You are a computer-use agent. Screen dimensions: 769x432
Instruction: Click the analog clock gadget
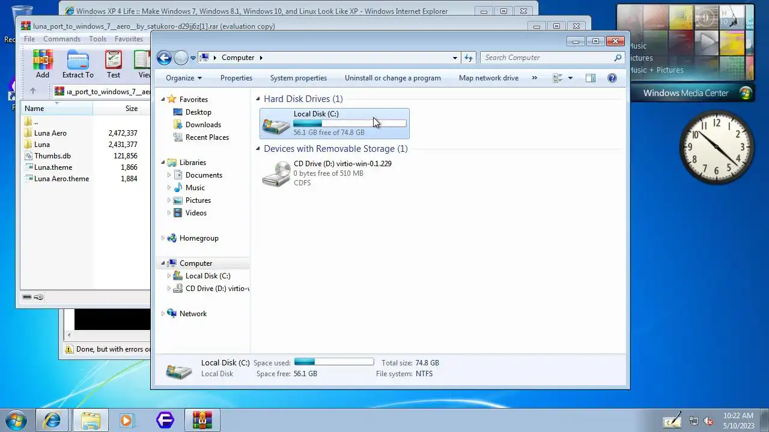(716, 148)
